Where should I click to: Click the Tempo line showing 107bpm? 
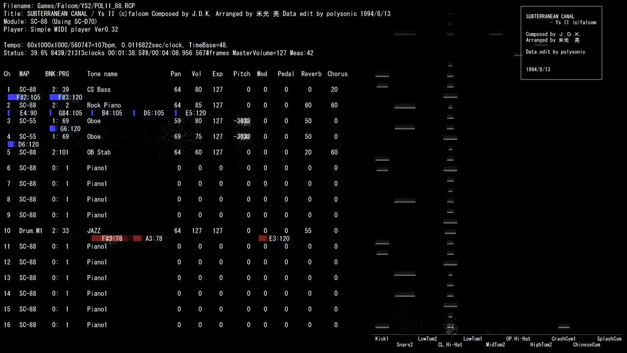point(116,45)
